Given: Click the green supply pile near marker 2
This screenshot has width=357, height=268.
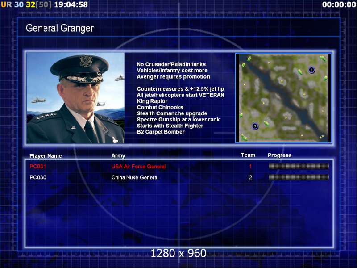Looking at the screenshot, I should click(266, 124).
